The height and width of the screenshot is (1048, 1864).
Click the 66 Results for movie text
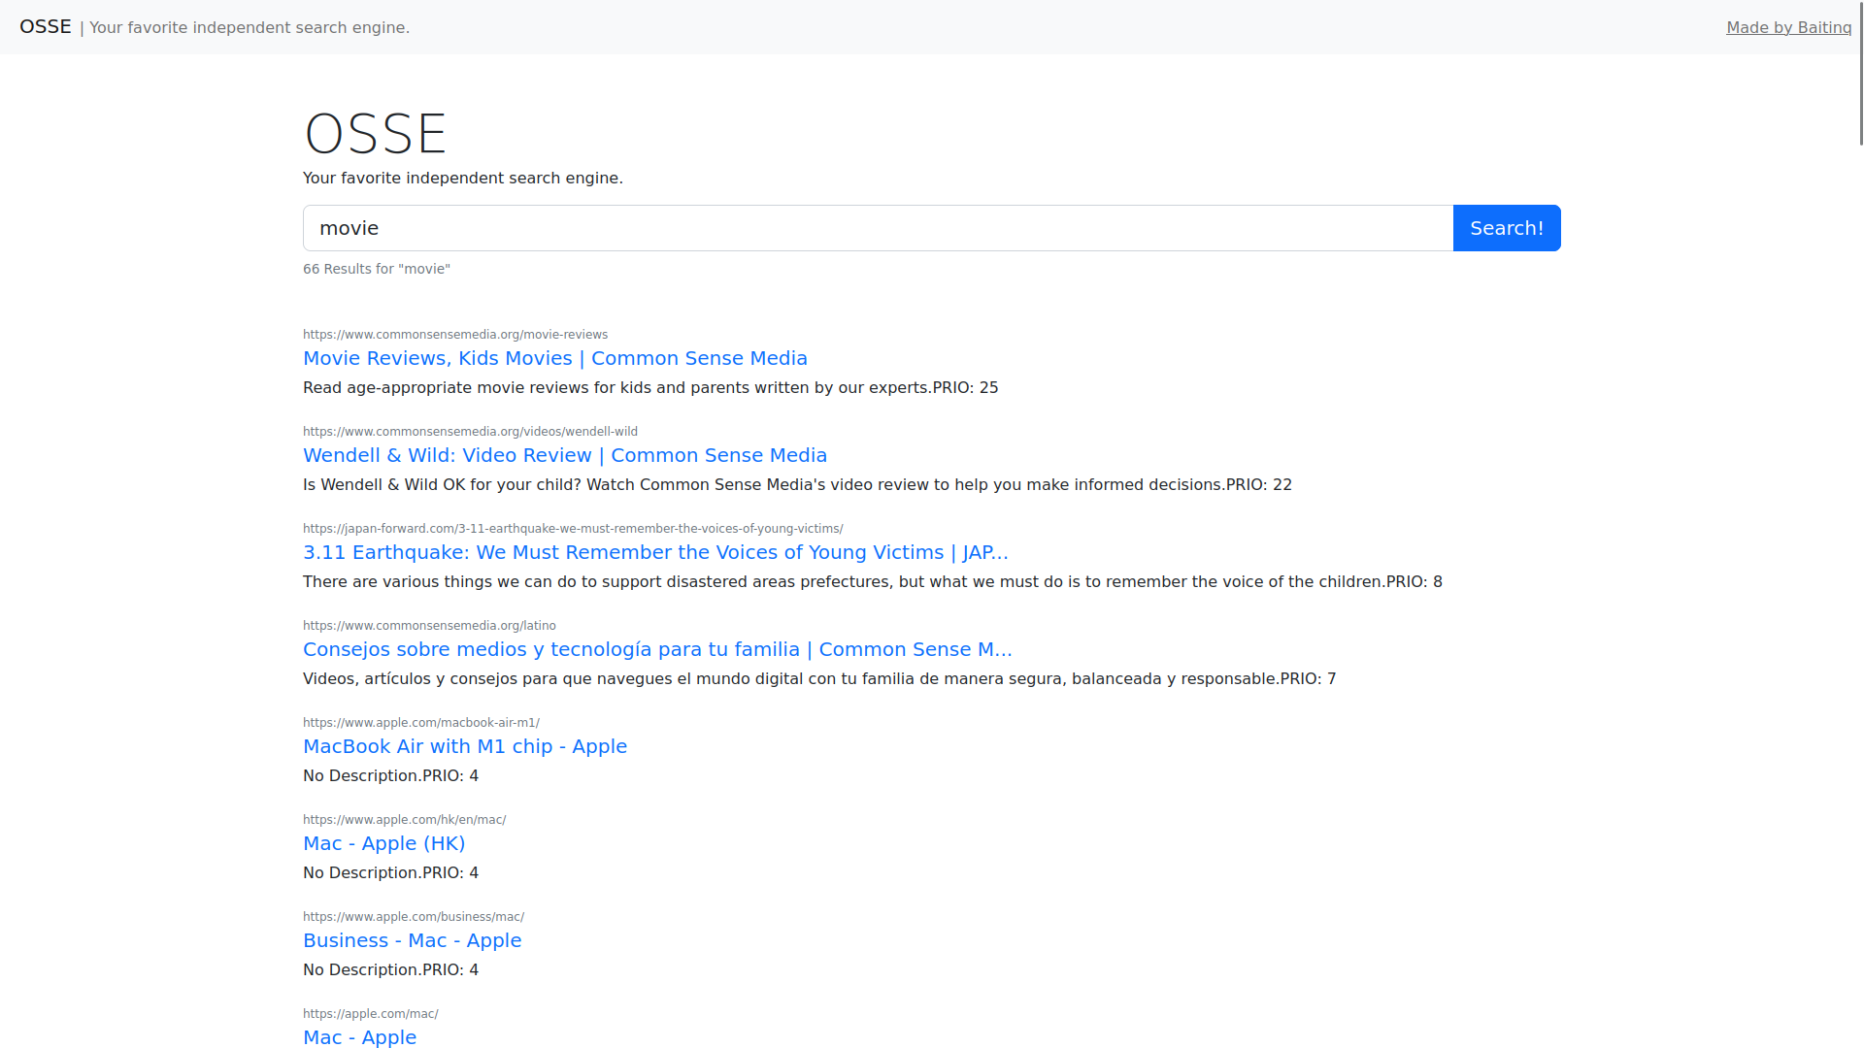pos(376,269)
